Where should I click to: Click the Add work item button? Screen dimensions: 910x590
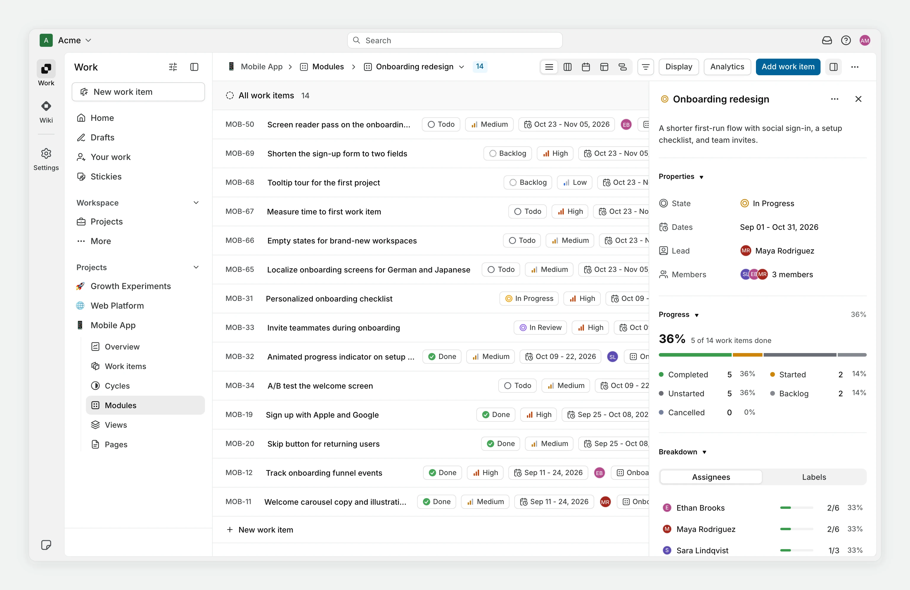(x=788, y=67)
